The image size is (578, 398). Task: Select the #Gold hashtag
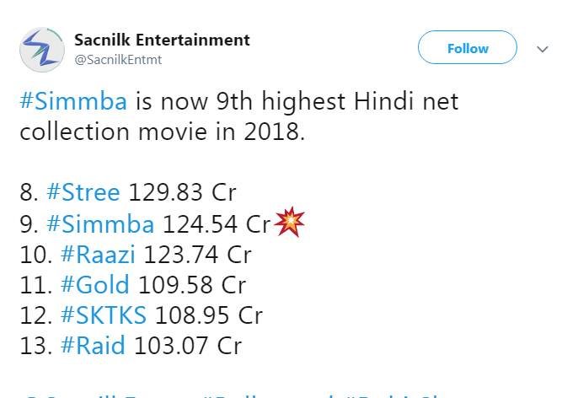click(94, 284)
